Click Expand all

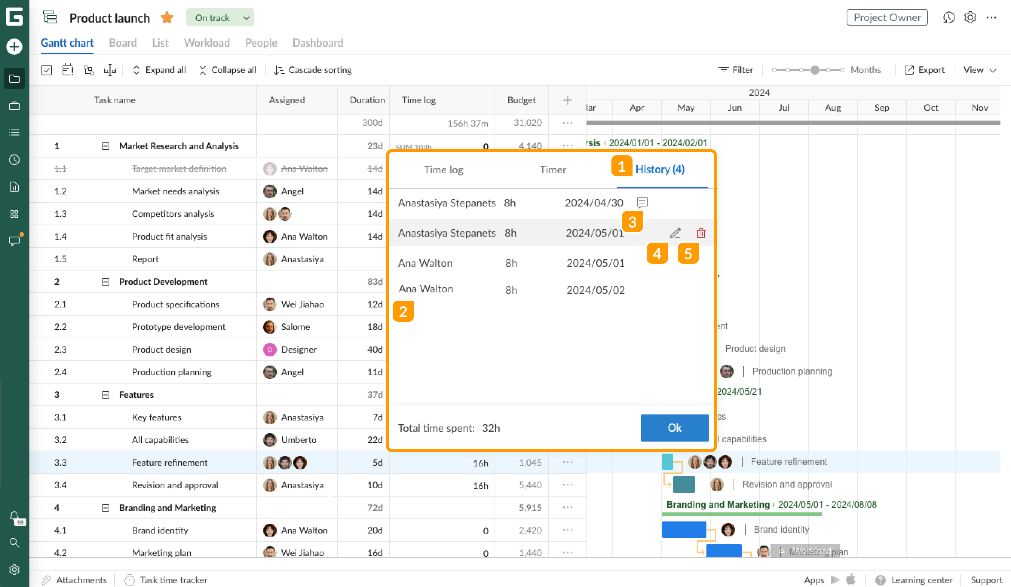[x=159, y=70]
